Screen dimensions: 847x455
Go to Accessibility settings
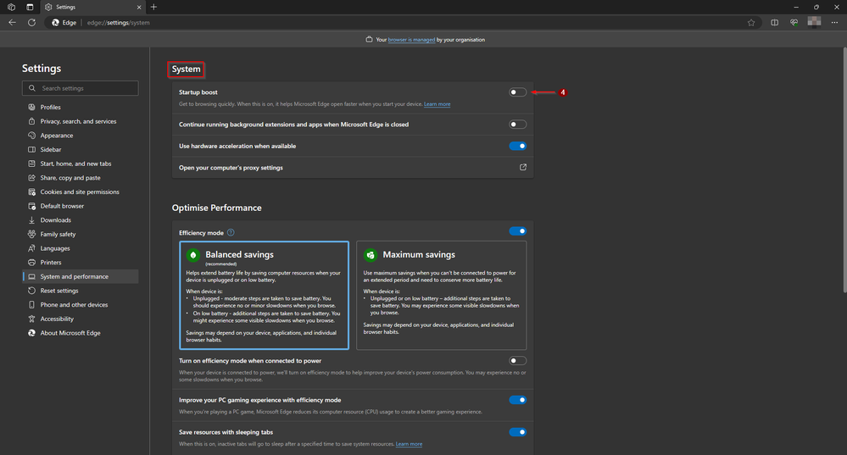tap(80, 319)
